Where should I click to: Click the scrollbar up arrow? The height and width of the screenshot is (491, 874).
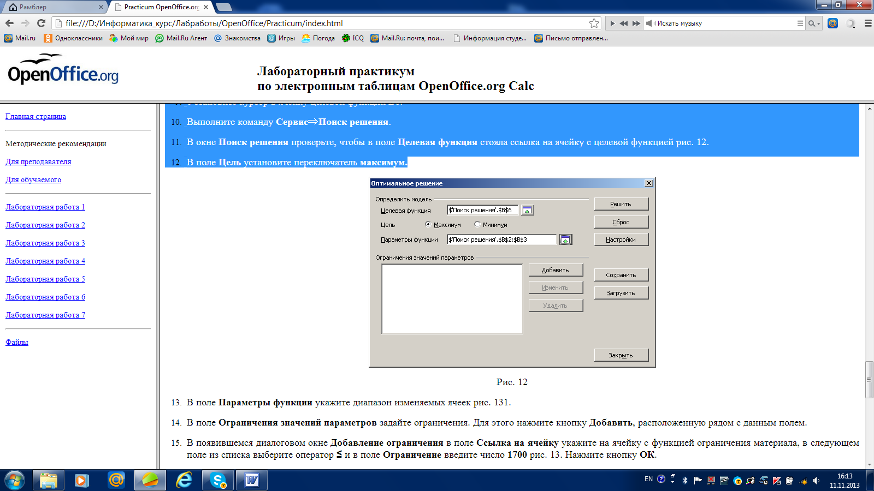point(869,108)
